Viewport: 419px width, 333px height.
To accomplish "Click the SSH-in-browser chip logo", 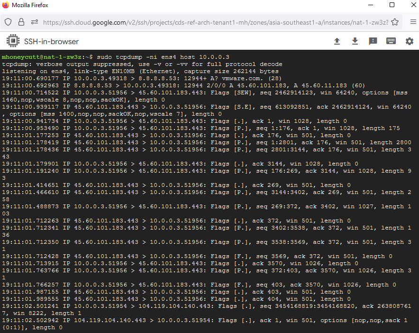I will [x=13, y=41].
